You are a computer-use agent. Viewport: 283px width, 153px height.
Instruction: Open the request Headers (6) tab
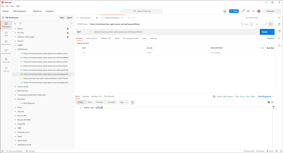106,38
